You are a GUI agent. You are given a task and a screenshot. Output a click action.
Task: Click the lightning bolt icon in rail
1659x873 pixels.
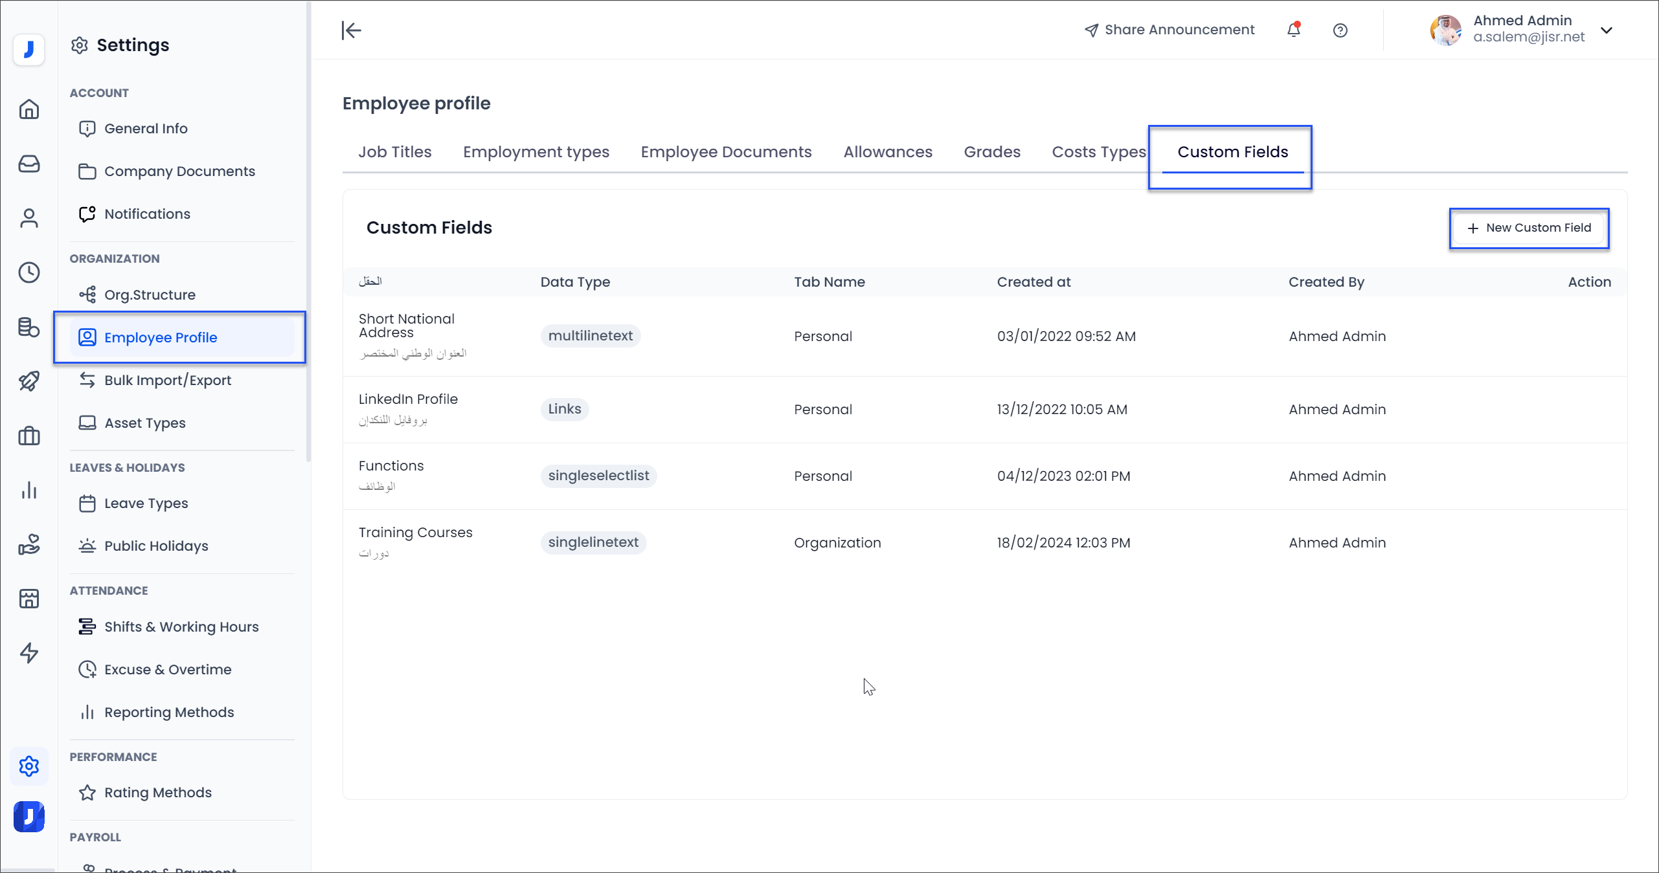point(28,653)
